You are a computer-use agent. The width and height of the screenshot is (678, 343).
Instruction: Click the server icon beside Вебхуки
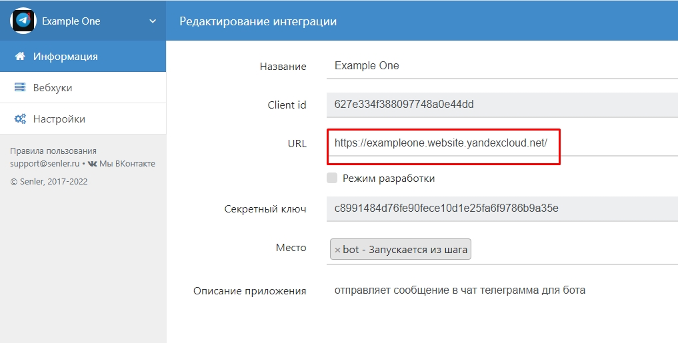(20, 88)
